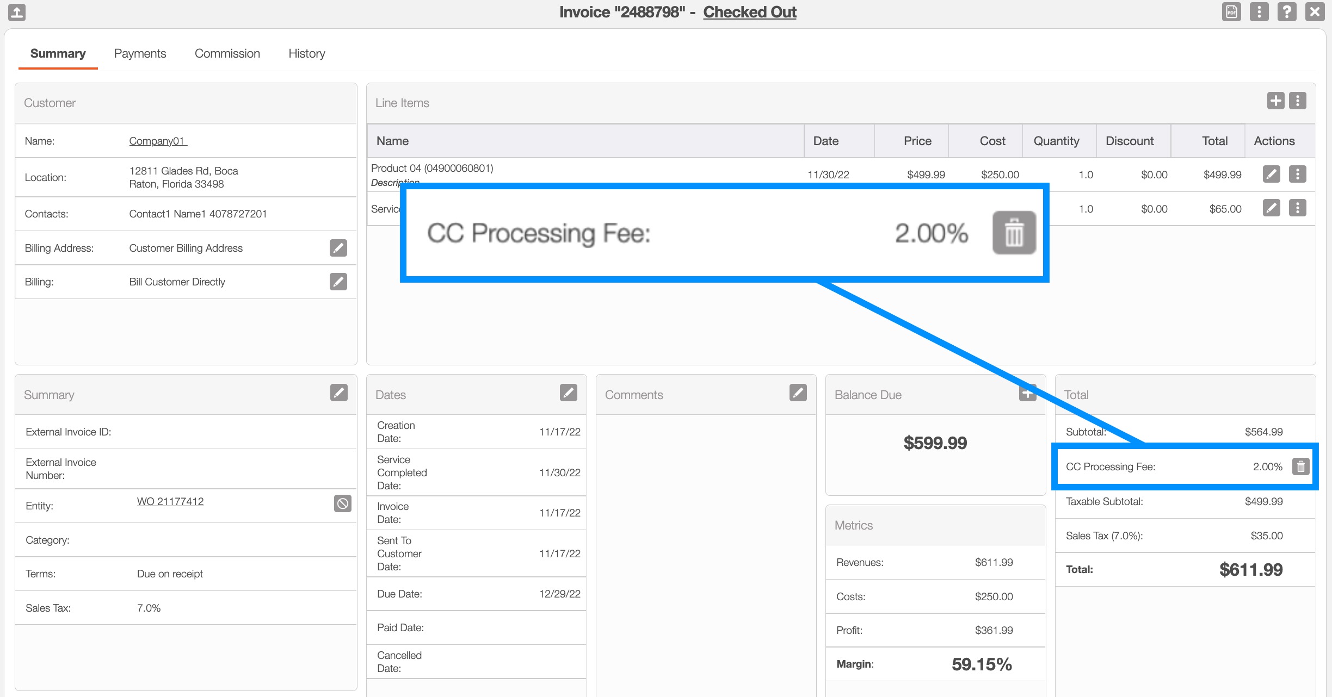This screenshot has height=697, width=1332.
Task: Open Product 04 row actions menu
Action: pyautogui.click(x=1298, y=175)
